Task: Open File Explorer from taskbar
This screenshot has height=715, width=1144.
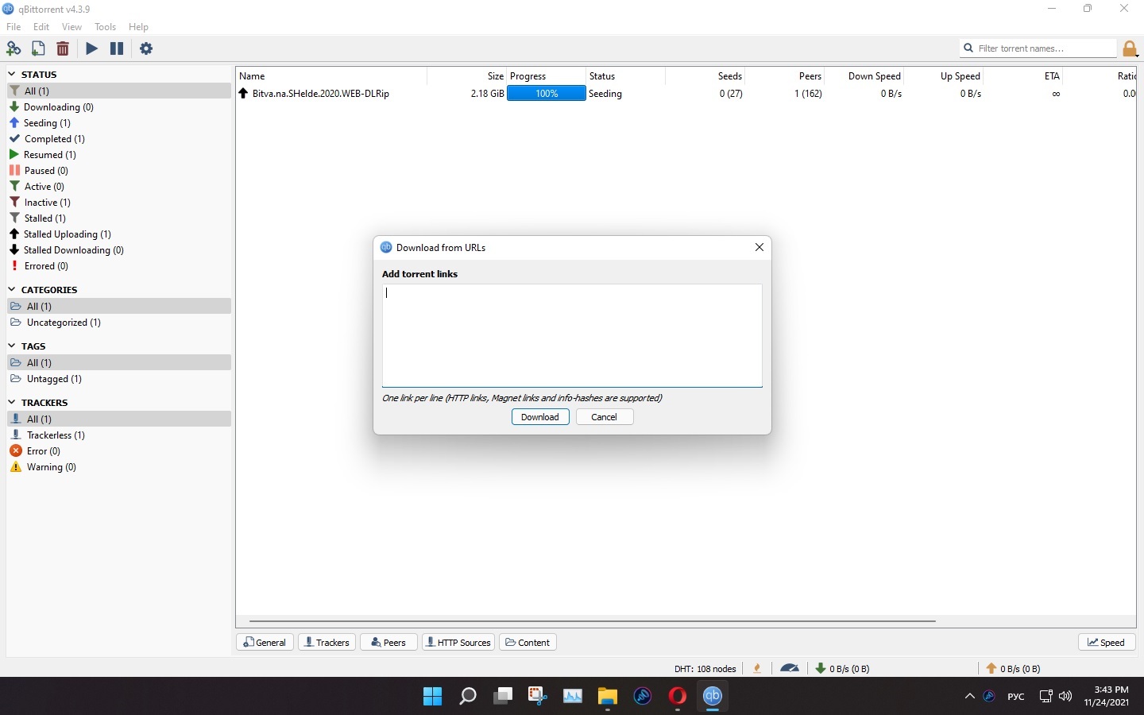Action: coord(608,696)
